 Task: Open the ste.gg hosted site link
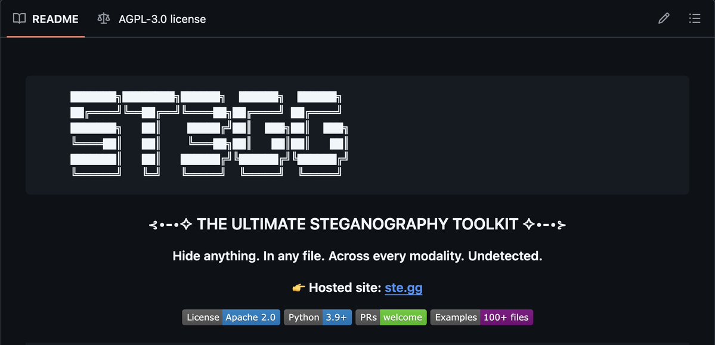tap(404, 288)
